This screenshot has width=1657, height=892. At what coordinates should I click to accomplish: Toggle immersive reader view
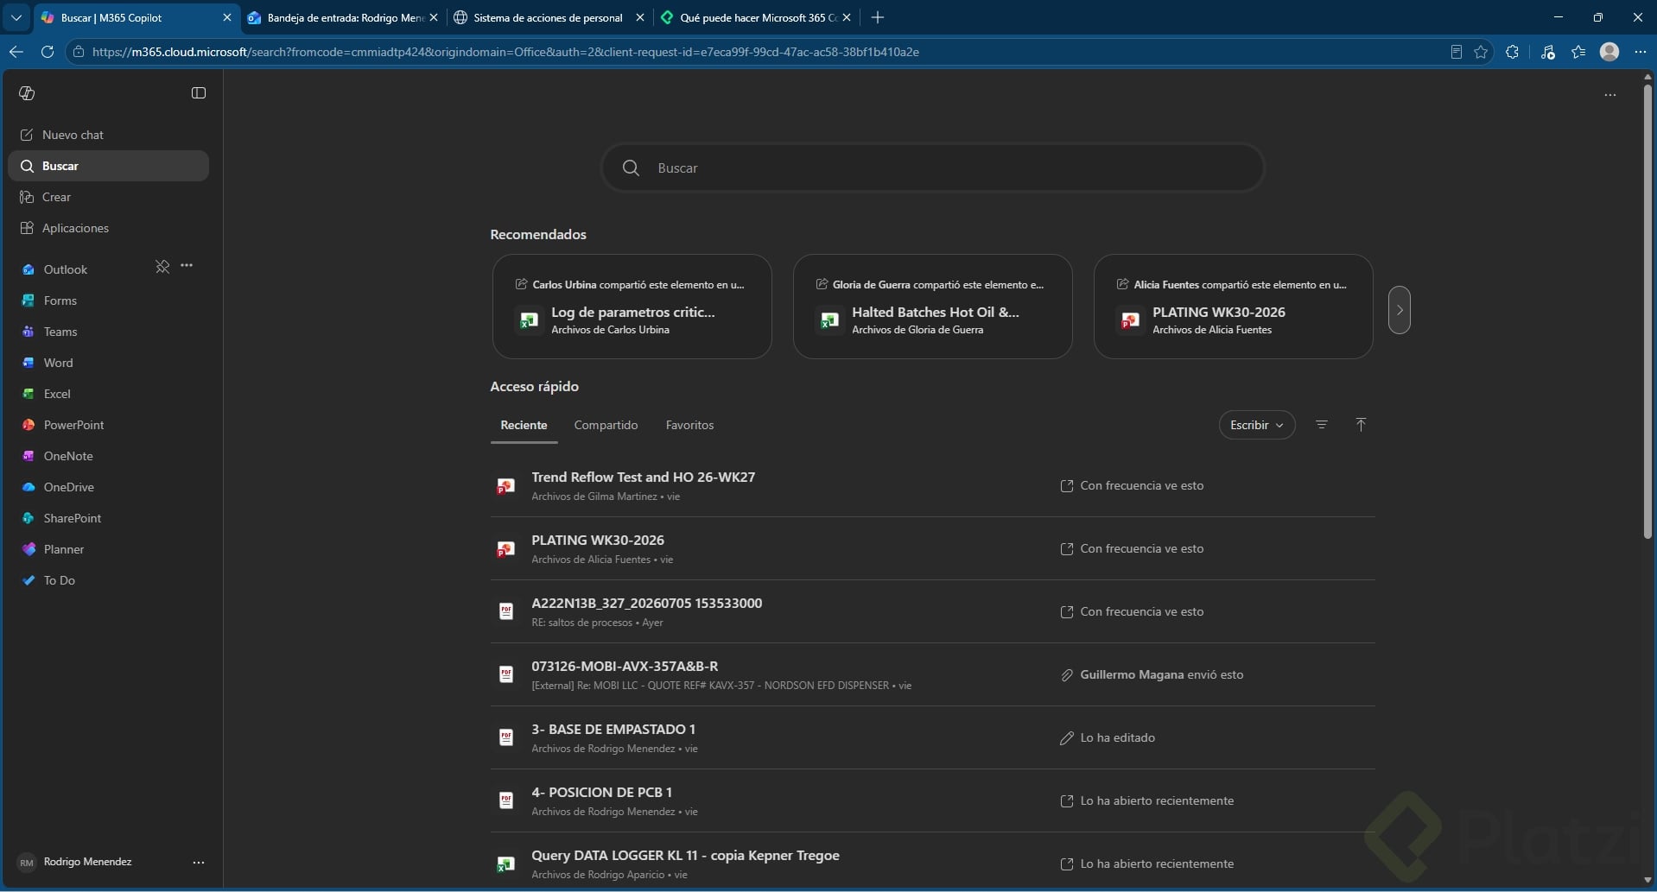[1457, 52]
